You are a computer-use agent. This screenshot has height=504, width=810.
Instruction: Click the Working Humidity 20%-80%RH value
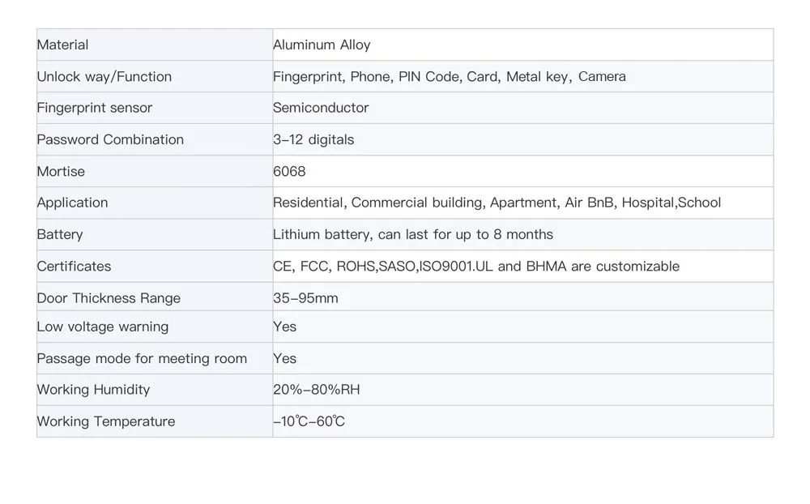pyautogui.click(x=316, y=390)
